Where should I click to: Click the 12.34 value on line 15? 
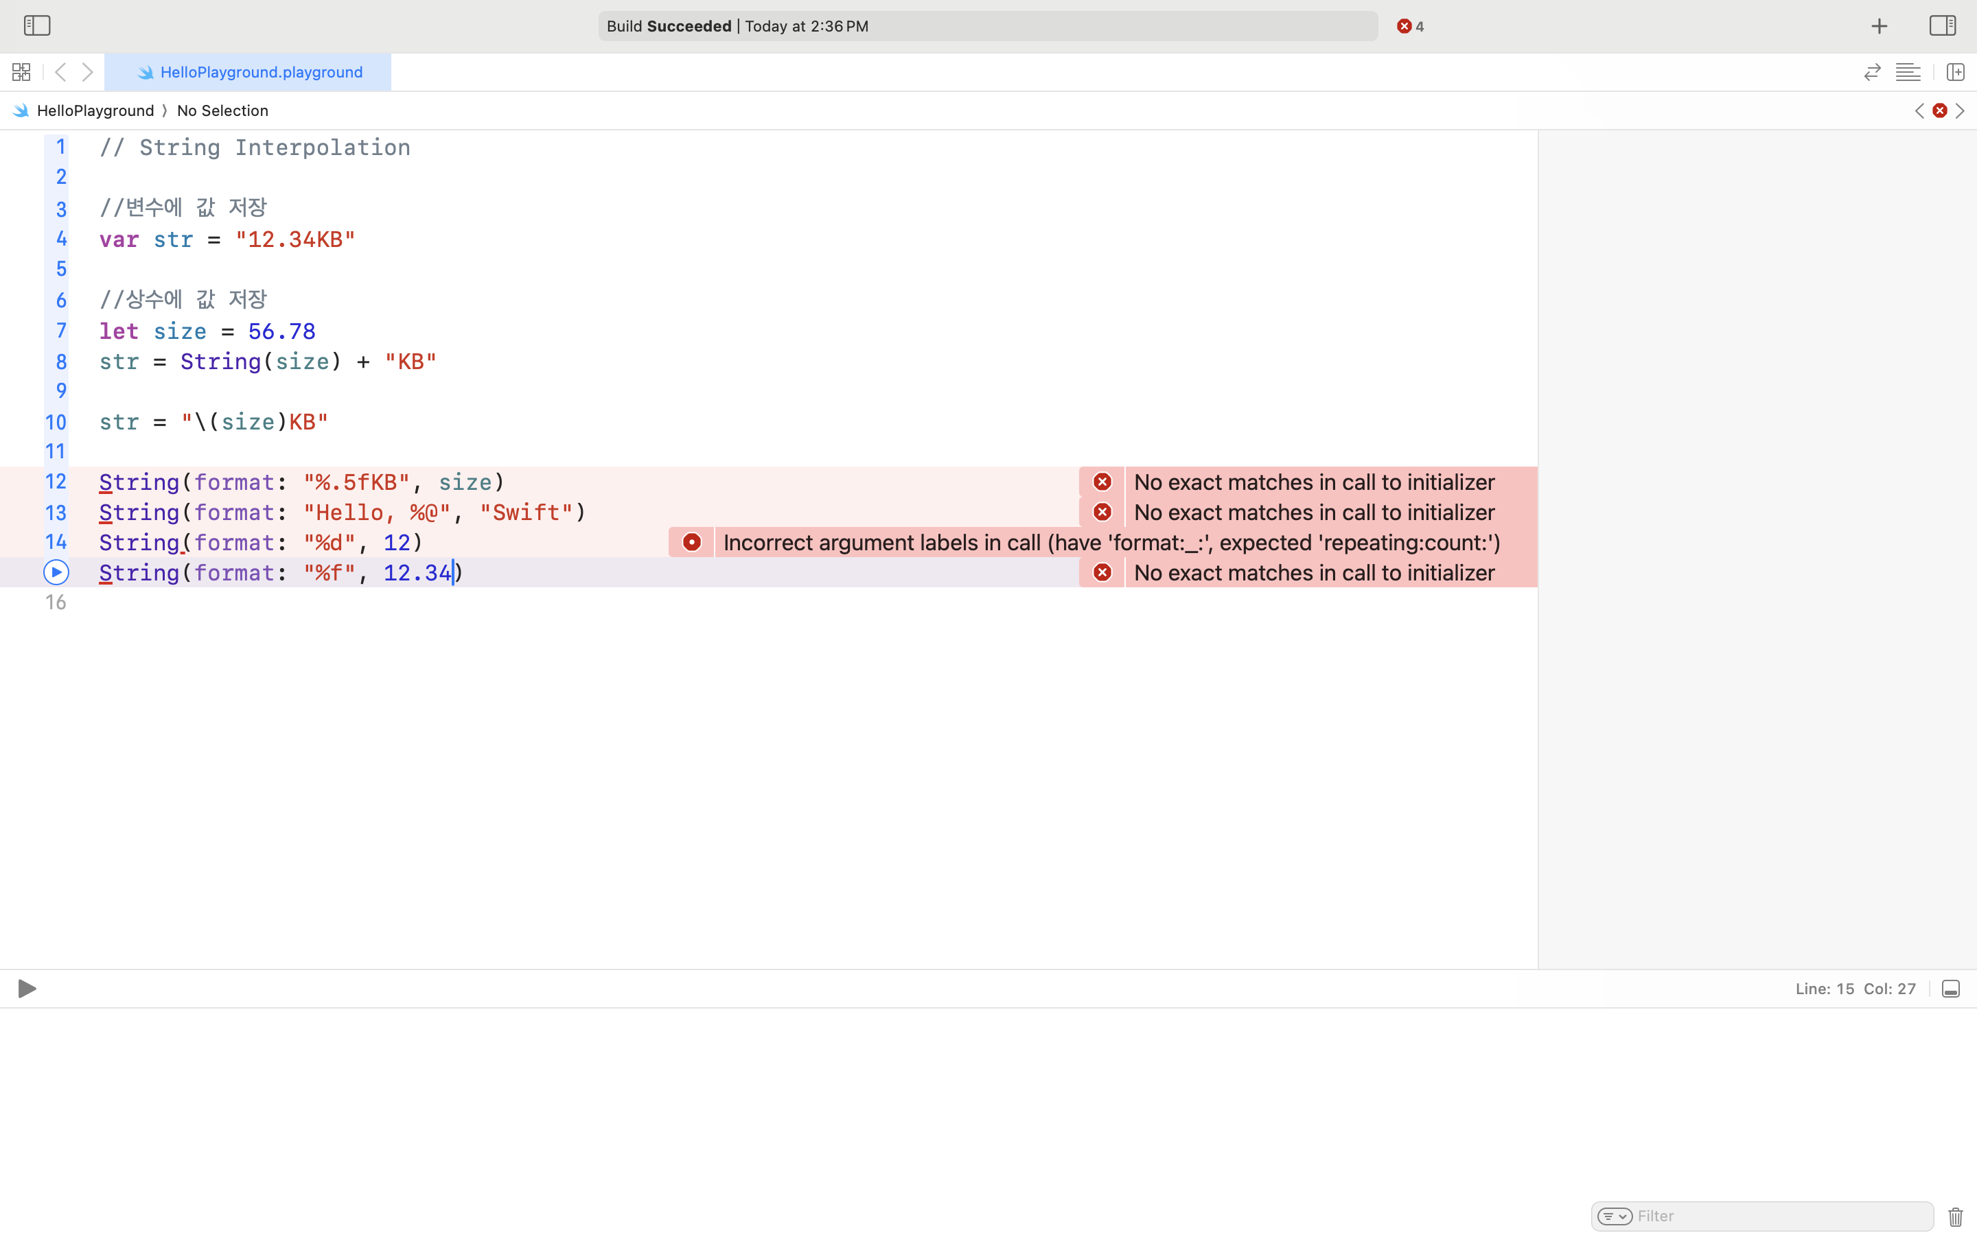(417, 573)
